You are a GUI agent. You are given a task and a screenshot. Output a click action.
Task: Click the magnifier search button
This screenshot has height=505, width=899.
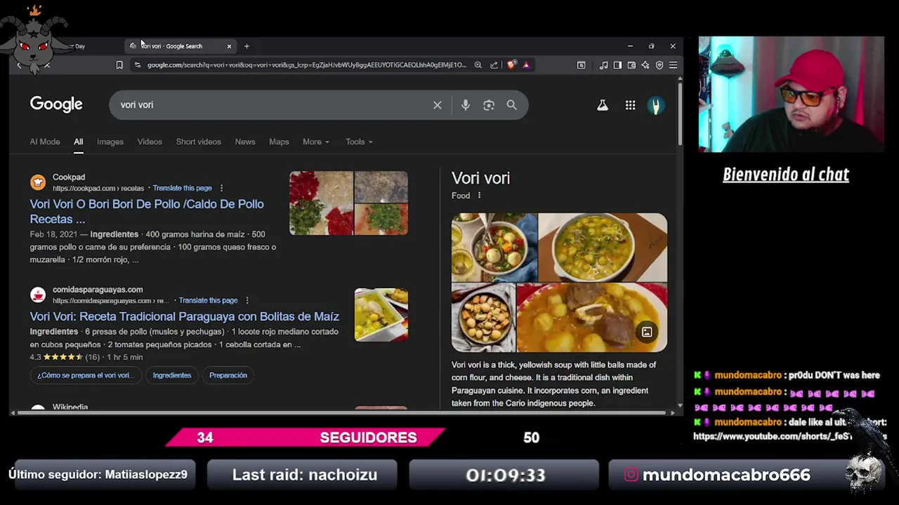[x=511, y=105]
